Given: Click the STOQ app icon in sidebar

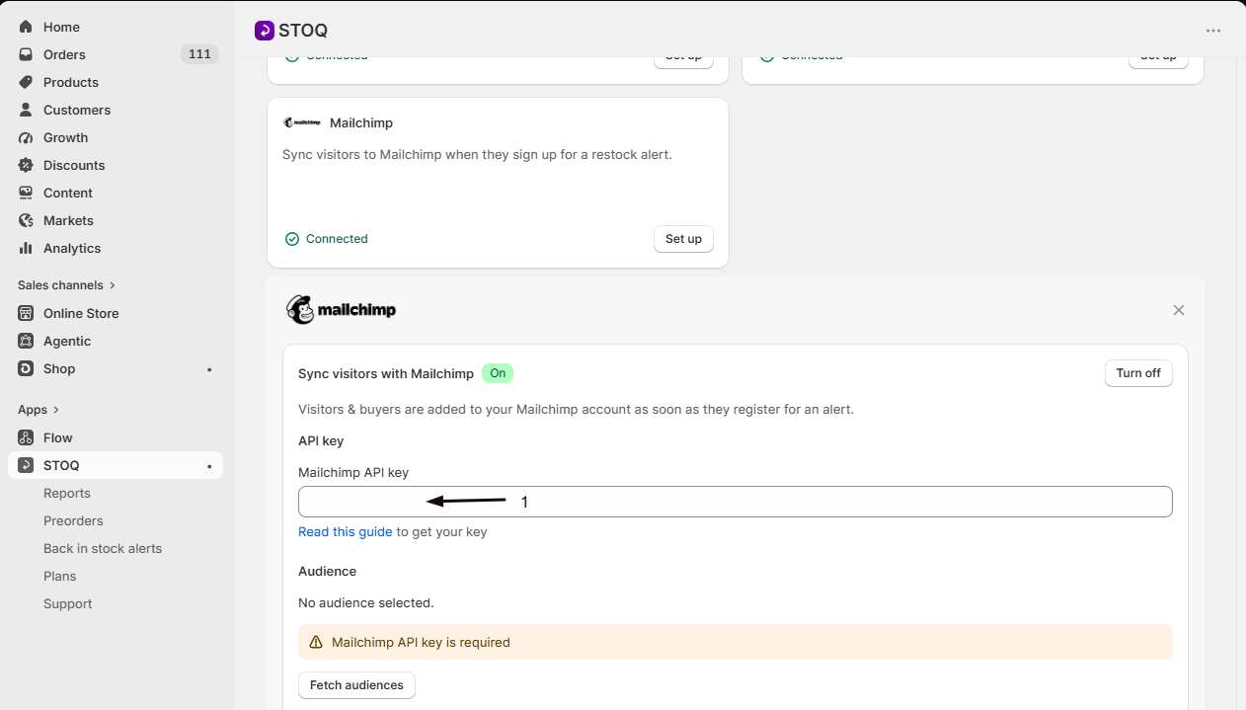Looking at the screenshot, I should (26, 465).
